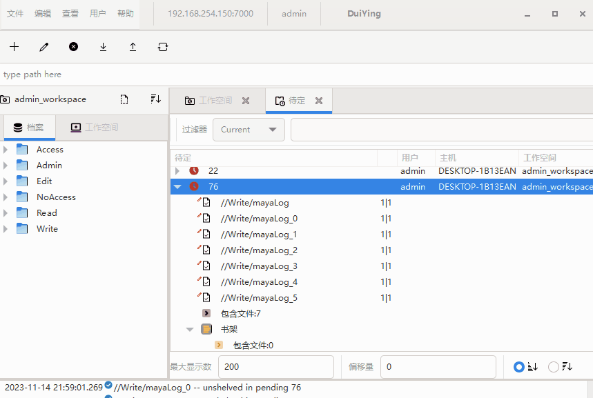
Task: Open the Current filter dropdown
Action: pyautogui.click(x=249, y=130)
